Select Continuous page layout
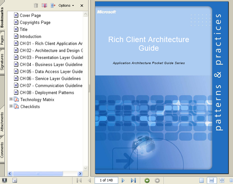 point(211,180)
